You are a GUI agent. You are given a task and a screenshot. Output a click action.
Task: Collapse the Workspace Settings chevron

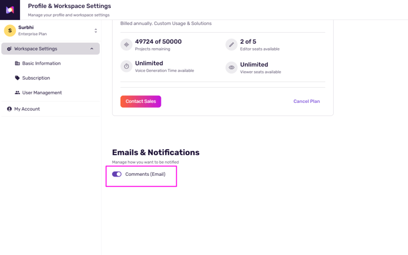click(92, 49)
